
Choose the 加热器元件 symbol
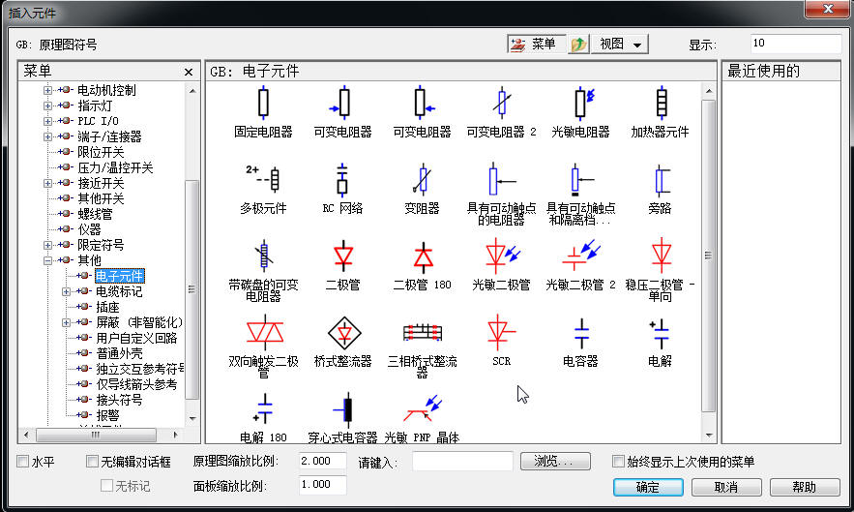click(x=661, y=103)
